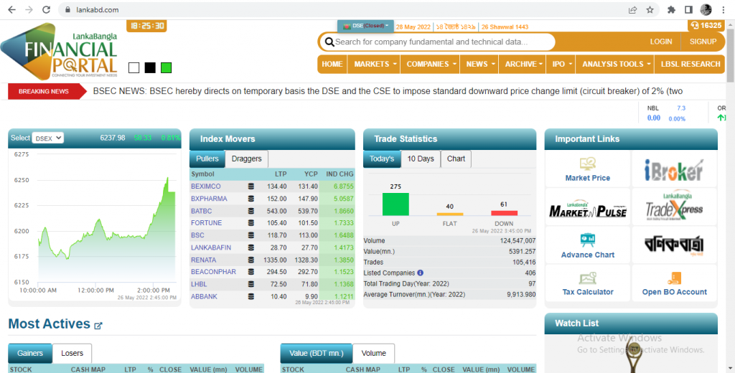Image resolution: width=735 pixels, height=373 pixels.
Task: Click the browser address bar
Action: point(347,10)
